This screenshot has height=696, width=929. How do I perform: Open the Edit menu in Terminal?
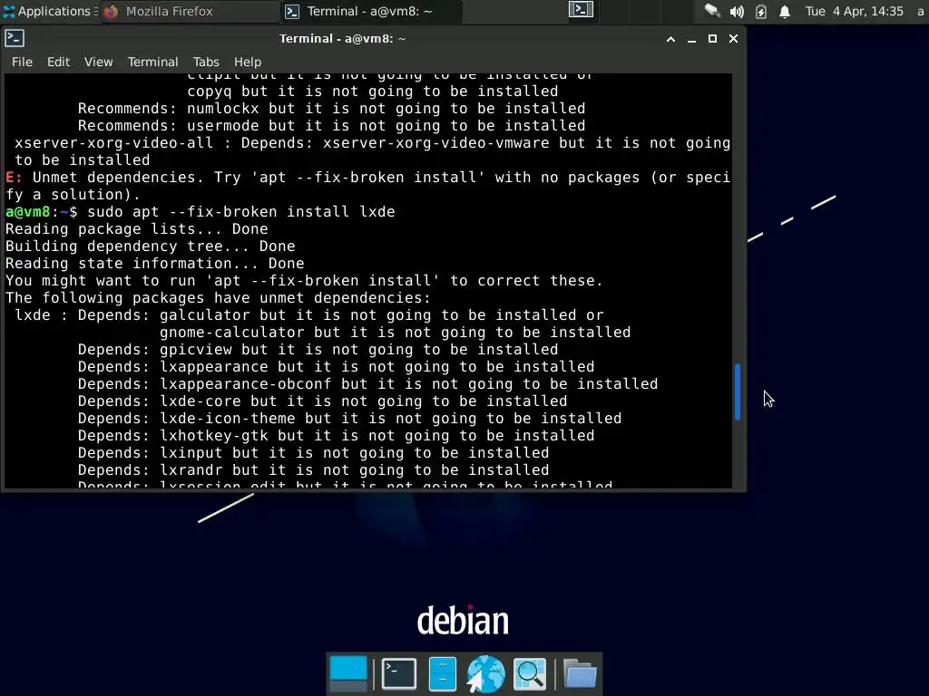click(58, 62)
